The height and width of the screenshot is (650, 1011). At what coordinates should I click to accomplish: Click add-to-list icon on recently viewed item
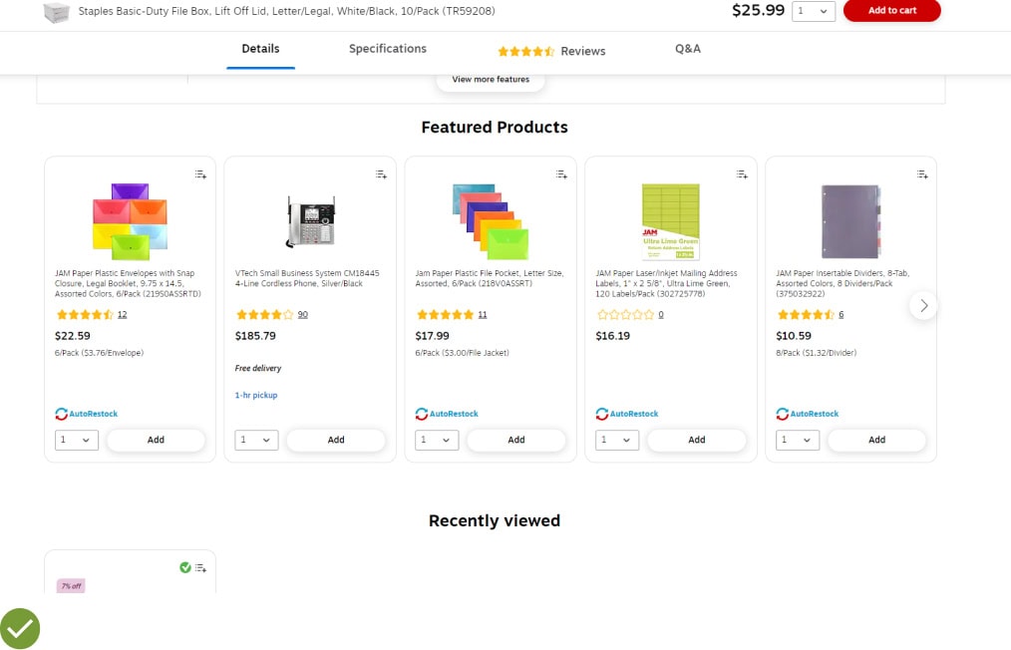pos(200,568)
